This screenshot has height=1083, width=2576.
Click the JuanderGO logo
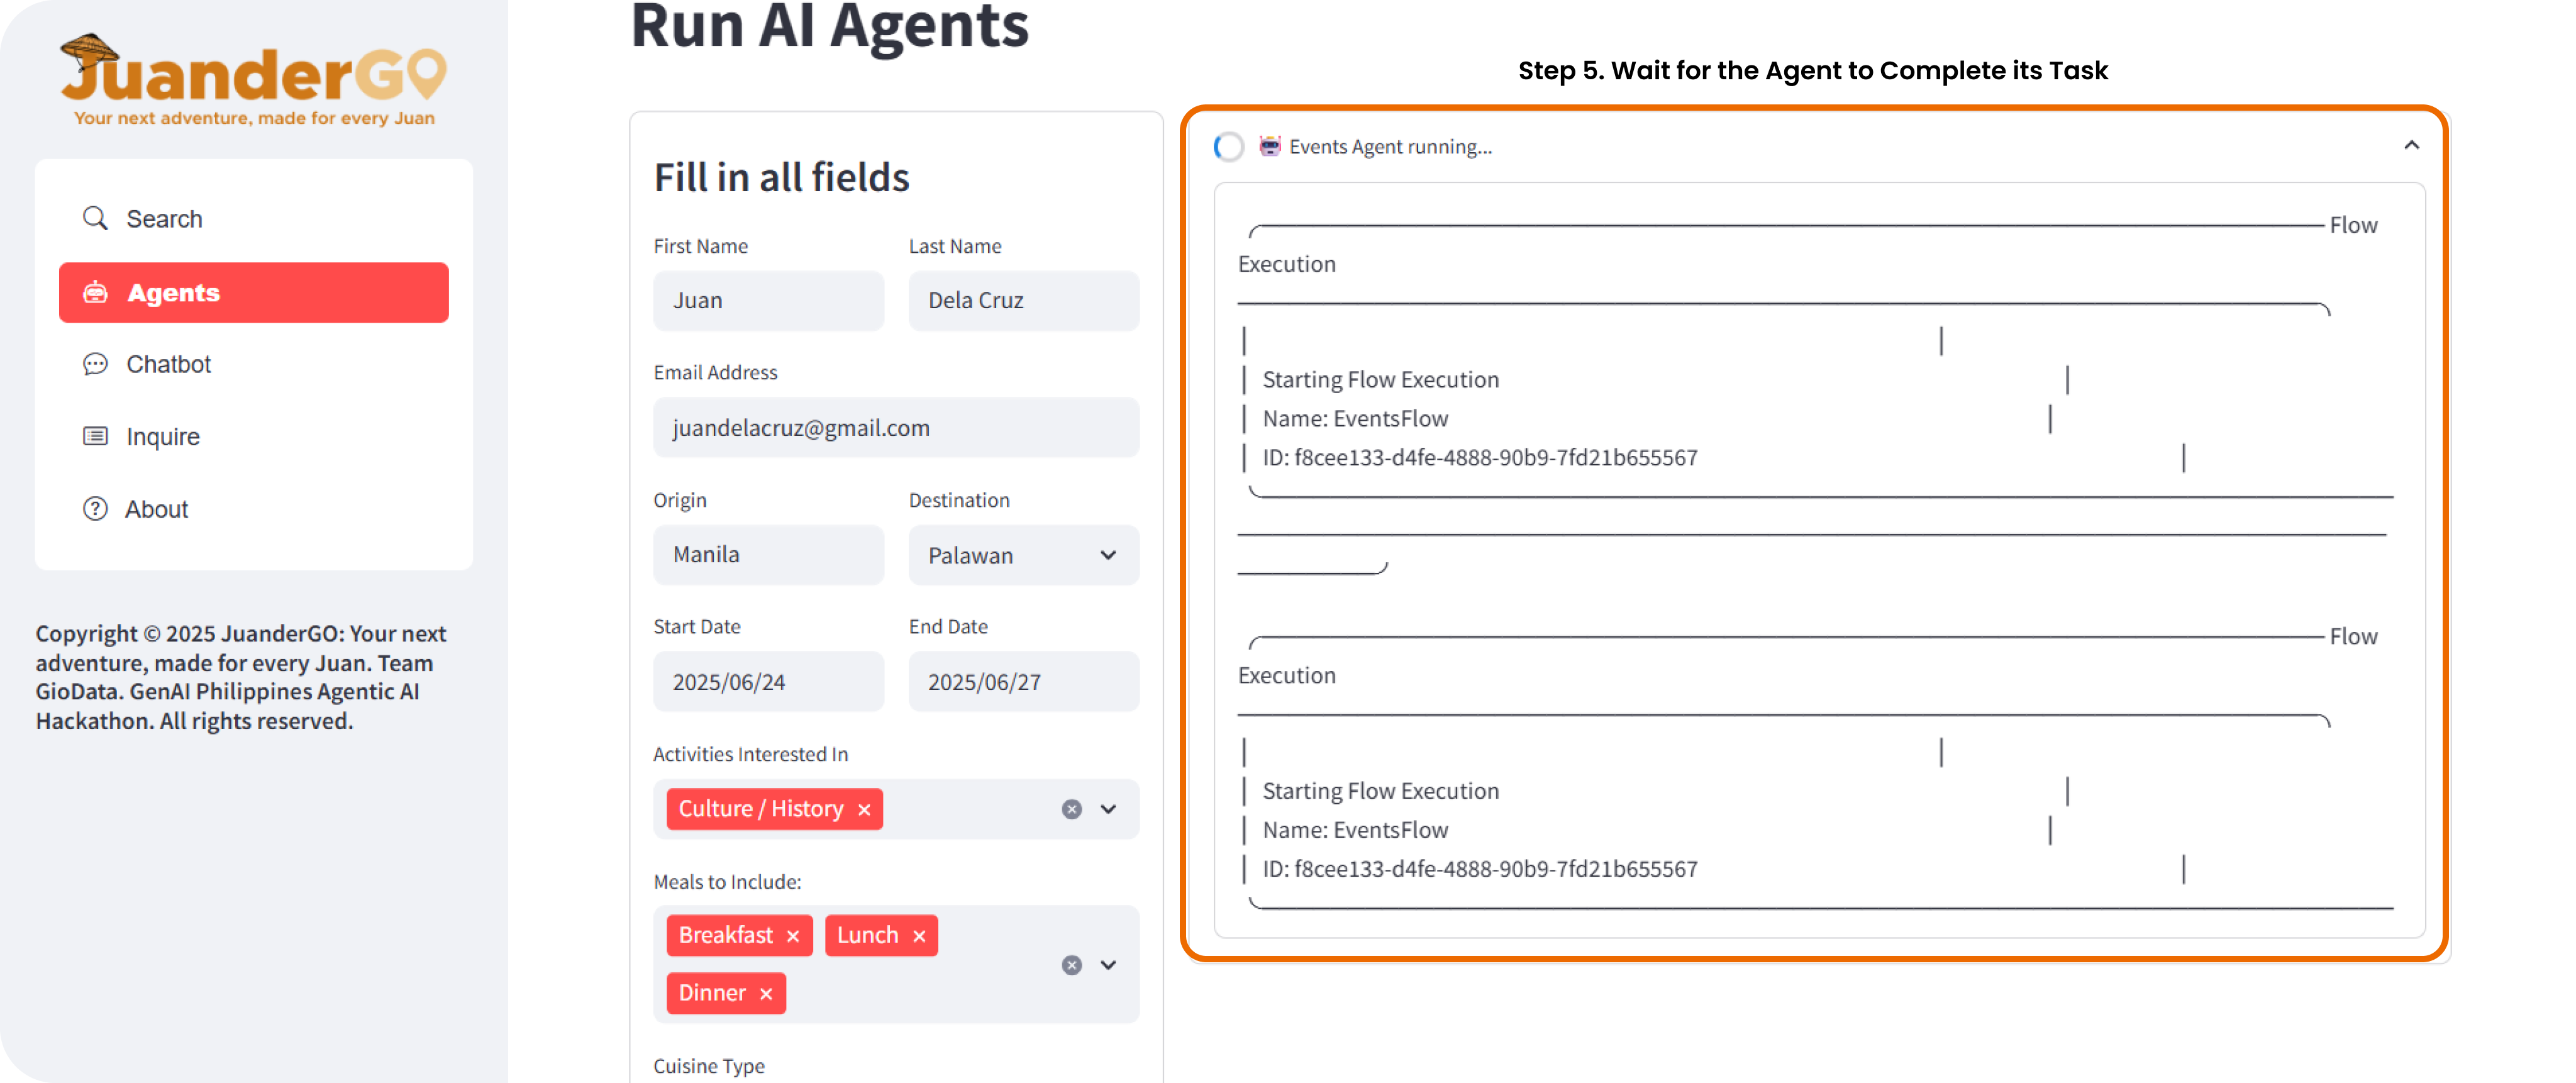coord(253,80)
